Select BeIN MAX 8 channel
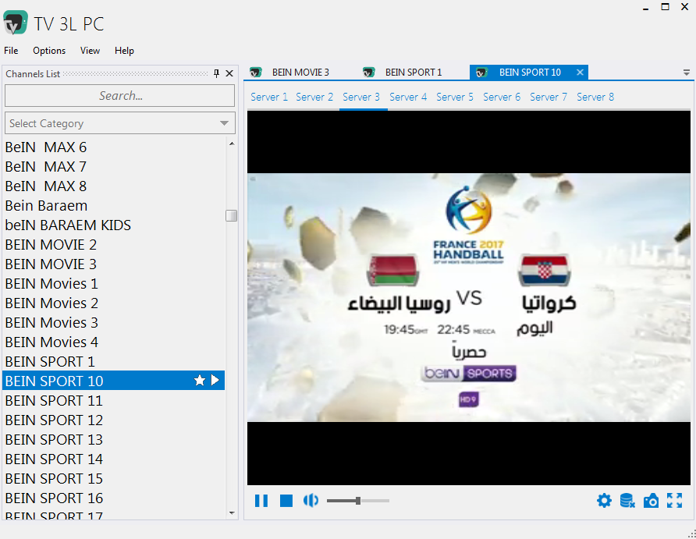Viewport: 696px width, 539px height. pos(114,186)
